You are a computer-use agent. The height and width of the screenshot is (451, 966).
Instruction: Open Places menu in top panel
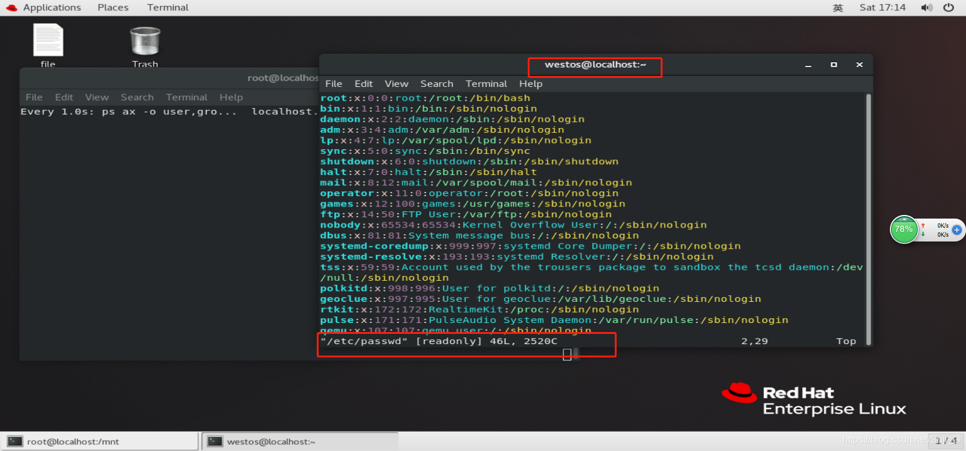click(113, 7)
